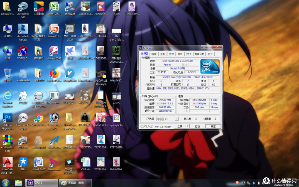Open the Chrome Portable desktop shortcut
The height and width of the screenshot is (187, 299).
39,120
